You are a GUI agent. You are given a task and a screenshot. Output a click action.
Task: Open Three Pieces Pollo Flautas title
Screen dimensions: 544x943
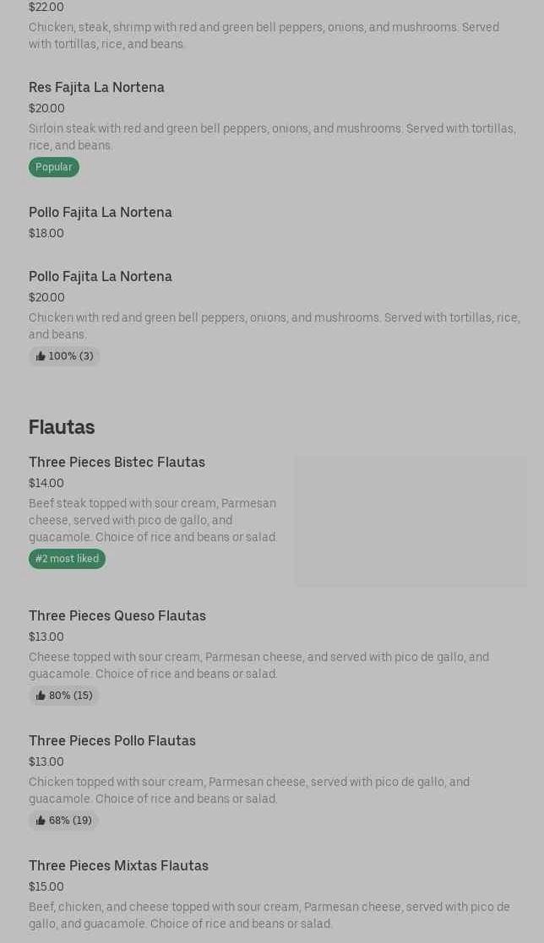(x=112, y=740)
